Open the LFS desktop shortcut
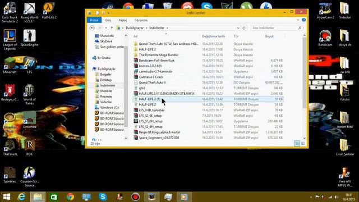This screenshot has width=359, height=202. click(x=30, y=65)
